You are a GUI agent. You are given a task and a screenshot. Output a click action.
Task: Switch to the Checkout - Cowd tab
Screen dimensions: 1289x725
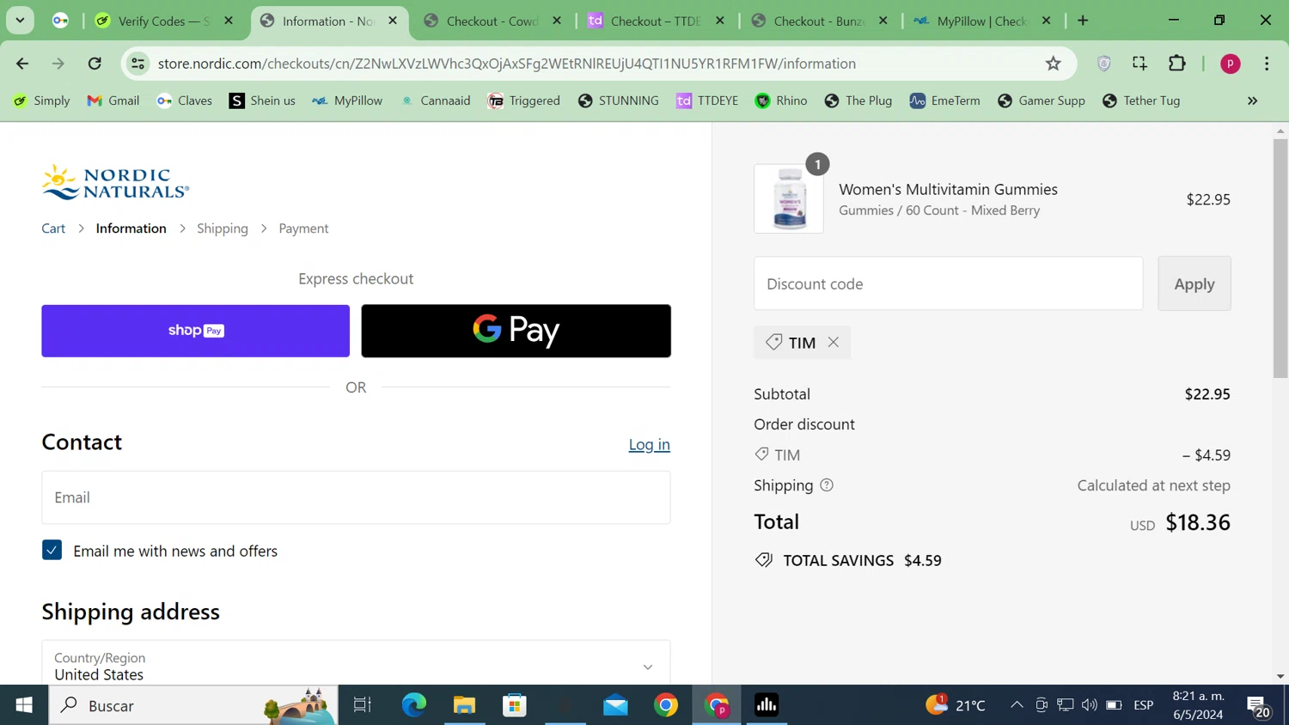click(x=492, y=21)
